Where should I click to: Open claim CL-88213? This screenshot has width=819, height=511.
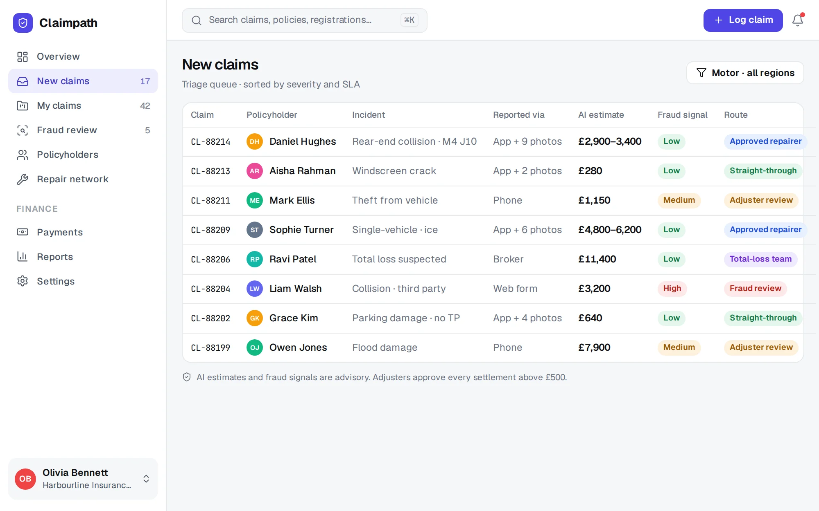click(210, 171)
